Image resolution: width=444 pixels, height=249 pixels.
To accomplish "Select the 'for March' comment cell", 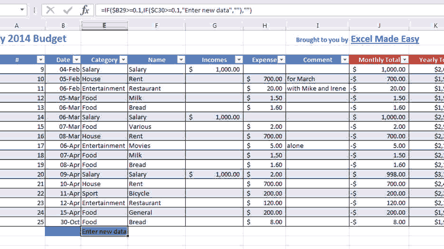I will [317, 79].
